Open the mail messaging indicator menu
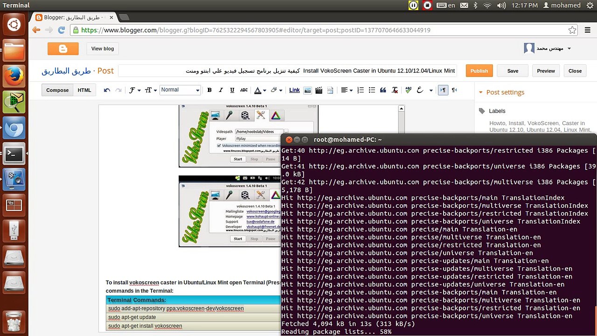This screenshot has height=336, width=597. click(464, 5)
